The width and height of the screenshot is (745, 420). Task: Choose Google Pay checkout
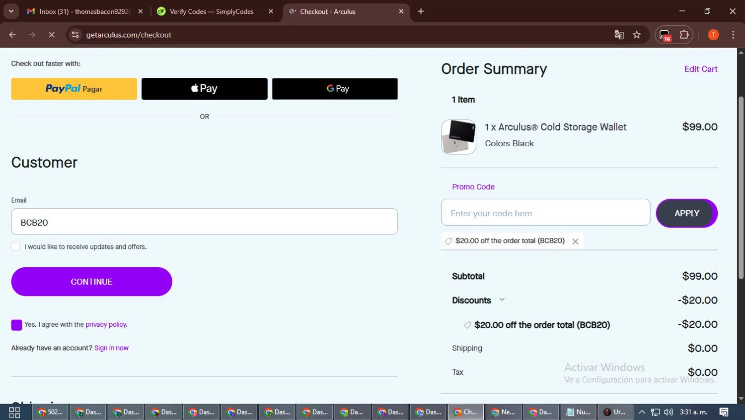click(x=335, y=89)
